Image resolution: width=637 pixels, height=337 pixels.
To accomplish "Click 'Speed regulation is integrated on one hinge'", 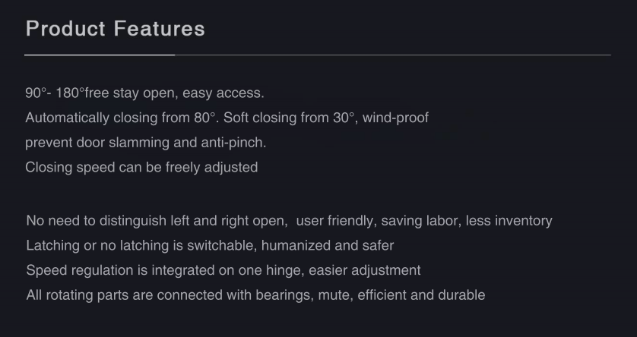I will (163, 270).
